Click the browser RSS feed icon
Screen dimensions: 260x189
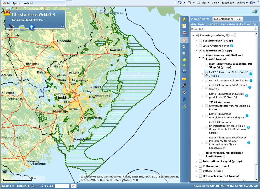189,3
